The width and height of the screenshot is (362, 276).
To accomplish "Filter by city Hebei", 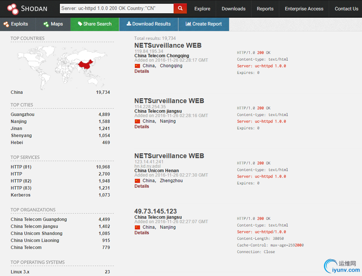I will (x=17, y=143).
